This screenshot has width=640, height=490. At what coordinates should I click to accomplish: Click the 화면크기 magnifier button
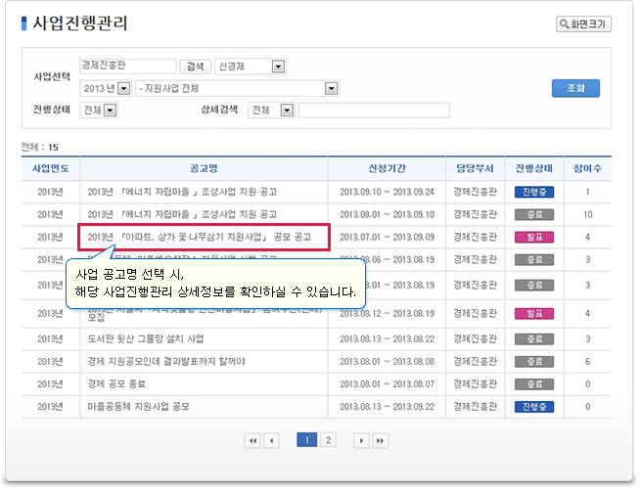583,24
